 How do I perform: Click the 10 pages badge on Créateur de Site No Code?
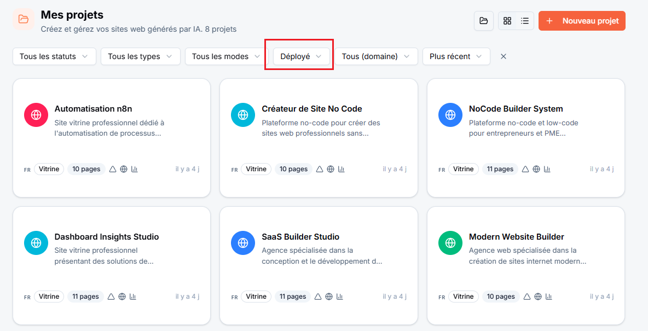click(x=293, y=169)
